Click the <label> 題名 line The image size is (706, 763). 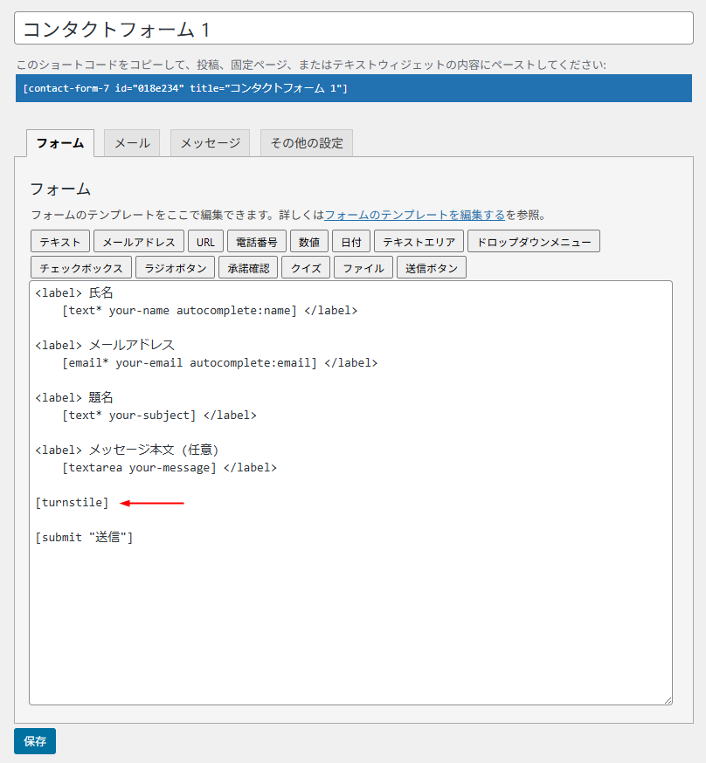[x=74, y=397]
